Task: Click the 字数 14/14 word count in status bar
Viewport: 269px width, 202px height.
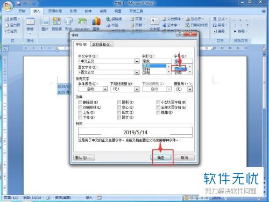Action: [32, 198]
